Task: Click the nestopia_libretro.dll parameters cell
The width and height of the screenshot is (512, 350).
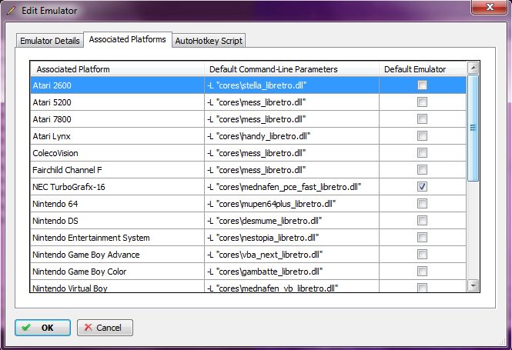Action: click(292, 238)
